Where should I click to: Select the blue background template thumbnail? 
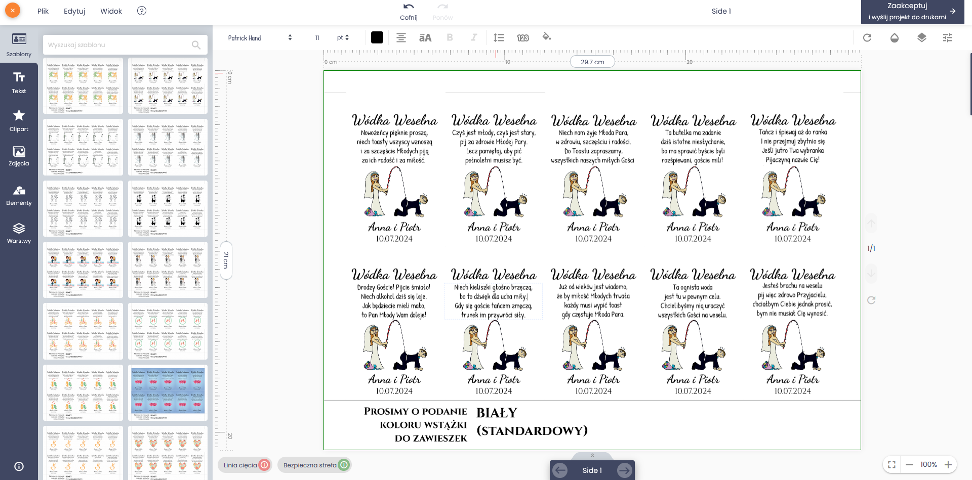pyautogui.click(x=168, y=392)
